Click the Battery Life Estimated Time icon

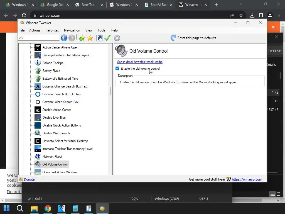click(x=38, y=79)
